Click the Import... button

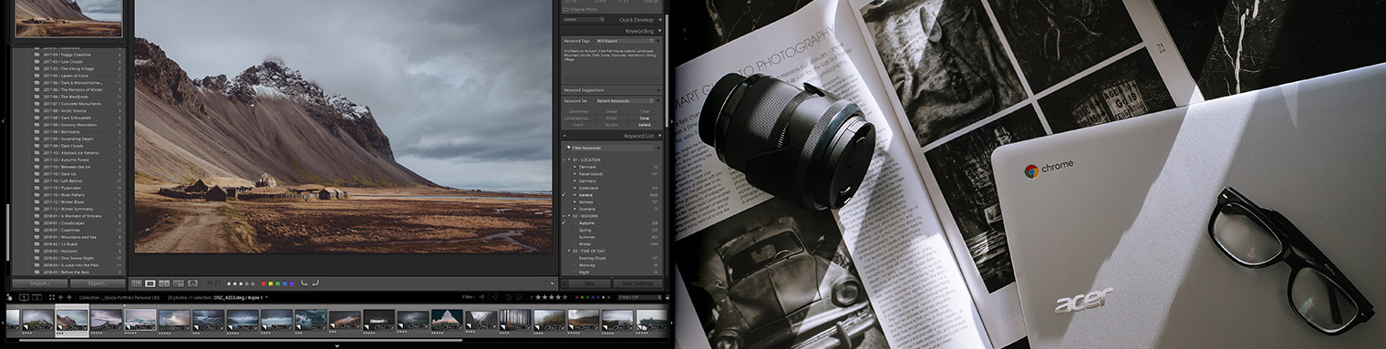tap(39, 283)
